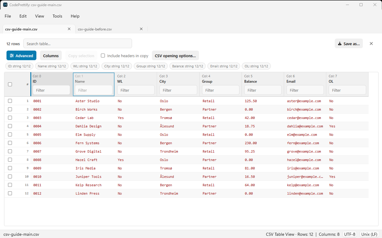
Task: Open the View menu
Action: pyautogui.click(x=40, y=16)
